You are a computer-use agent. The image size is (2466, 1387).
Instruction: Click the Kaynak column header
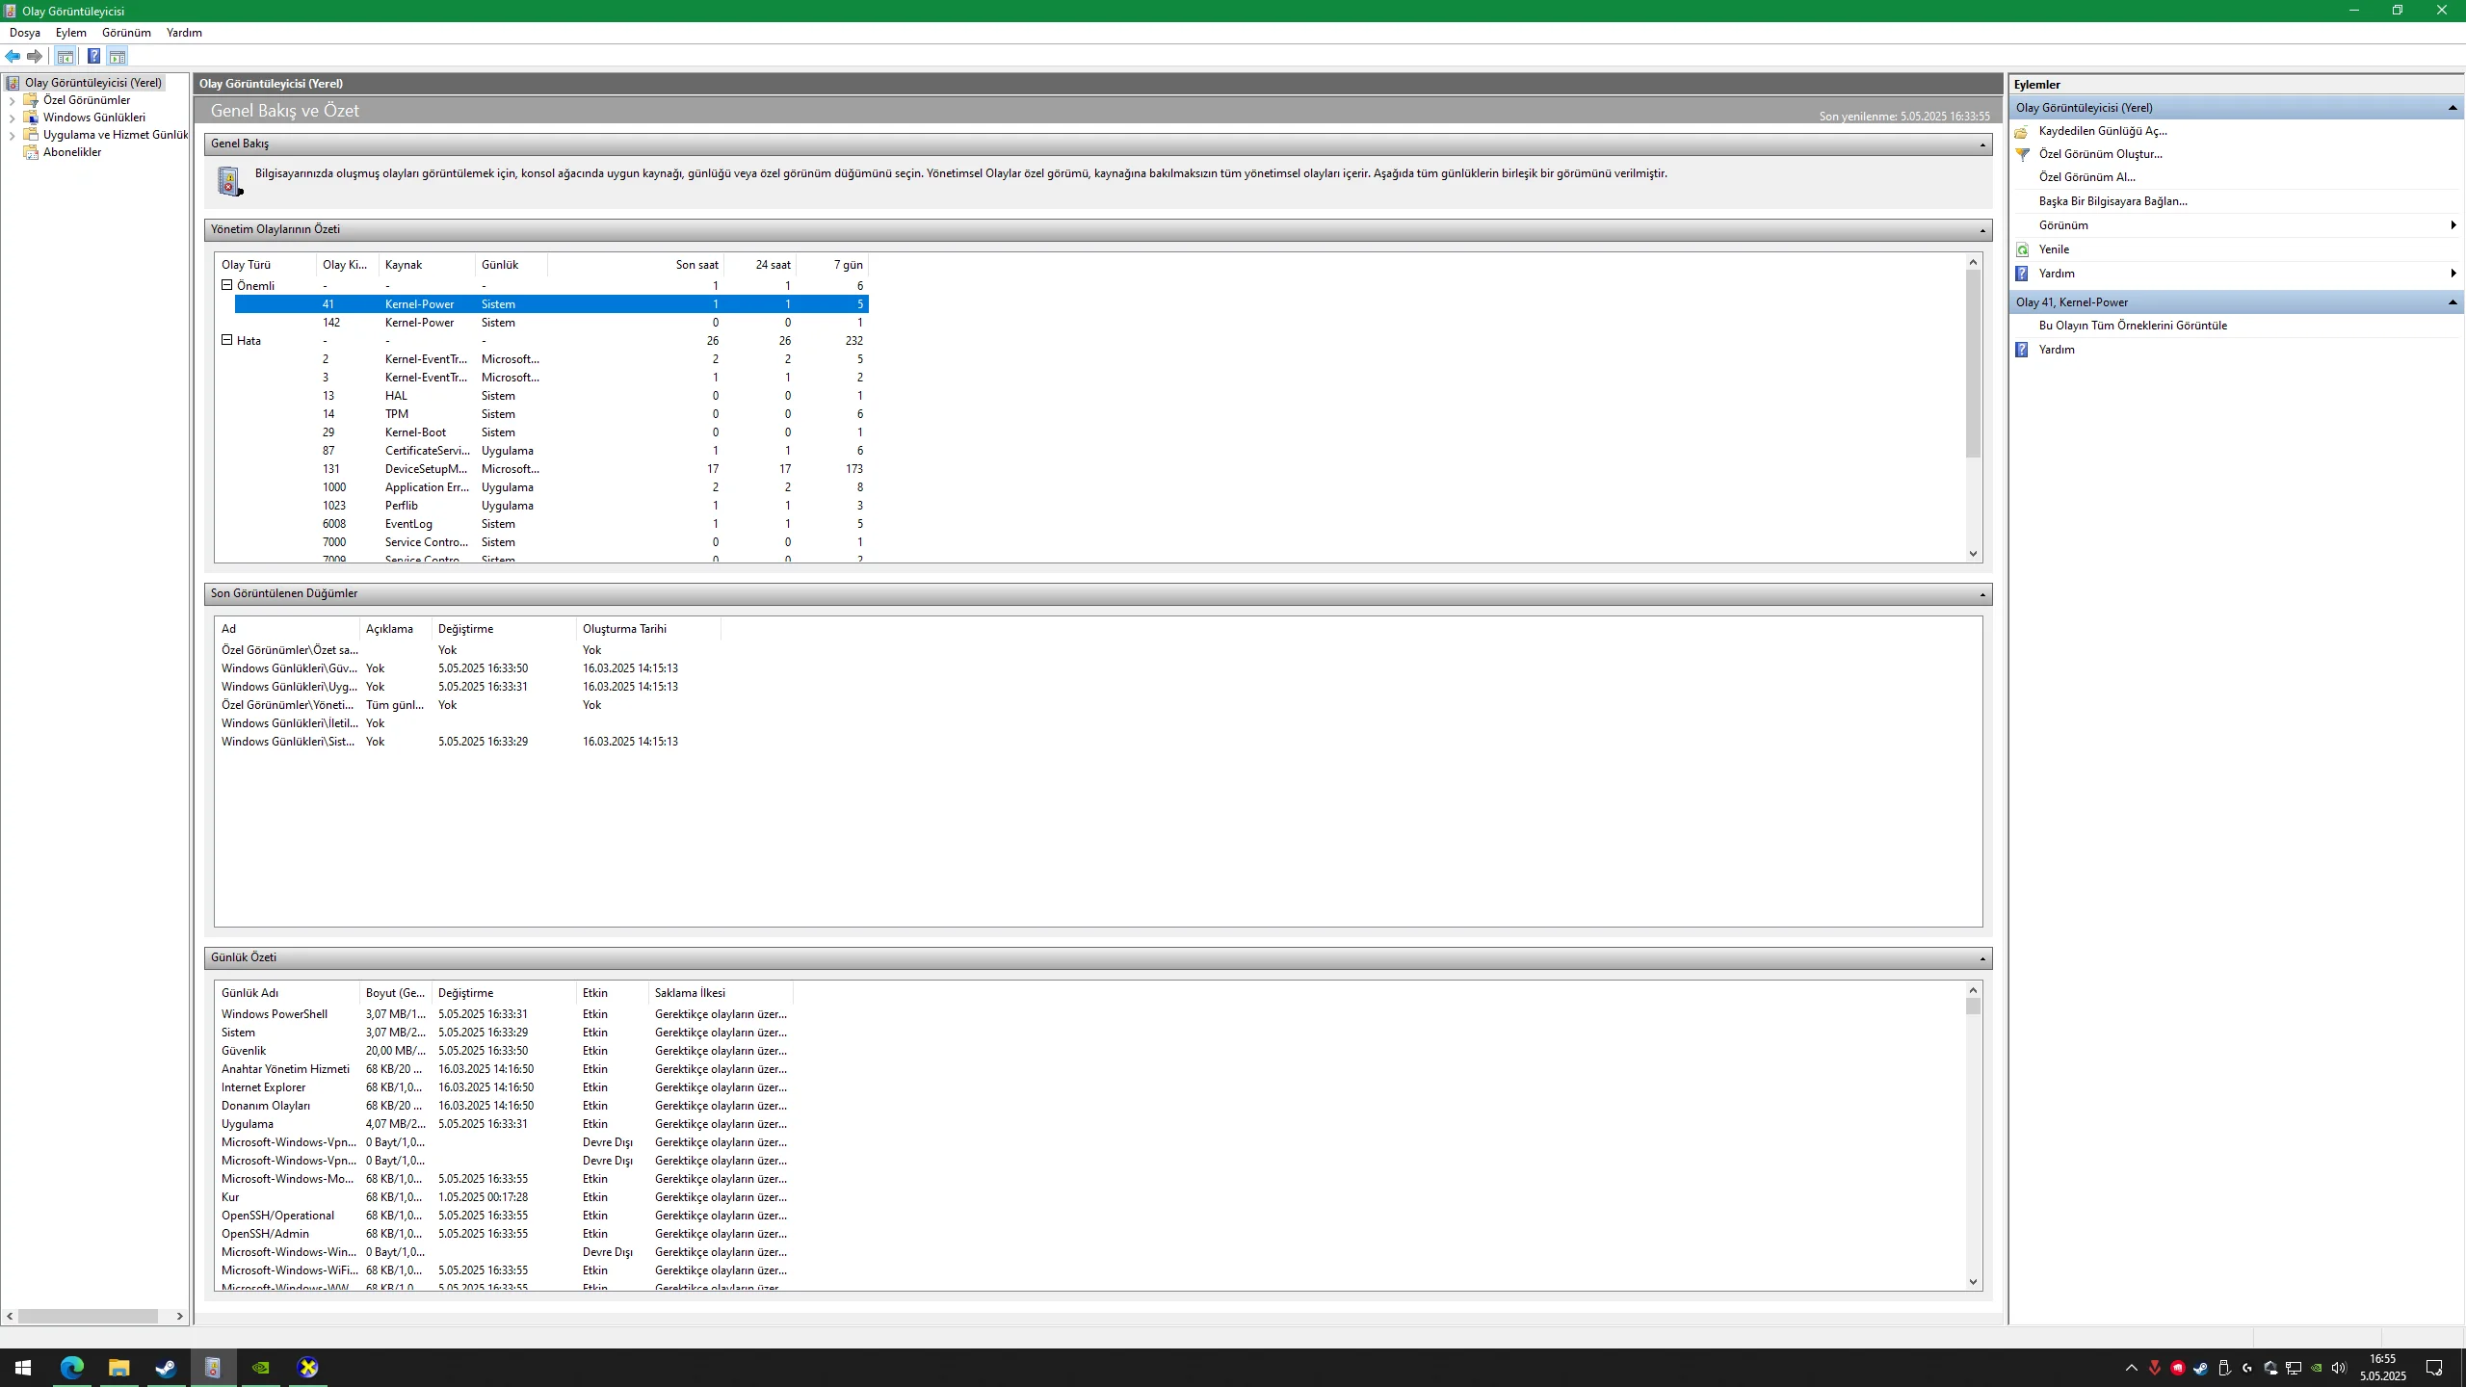click(427, 265)
